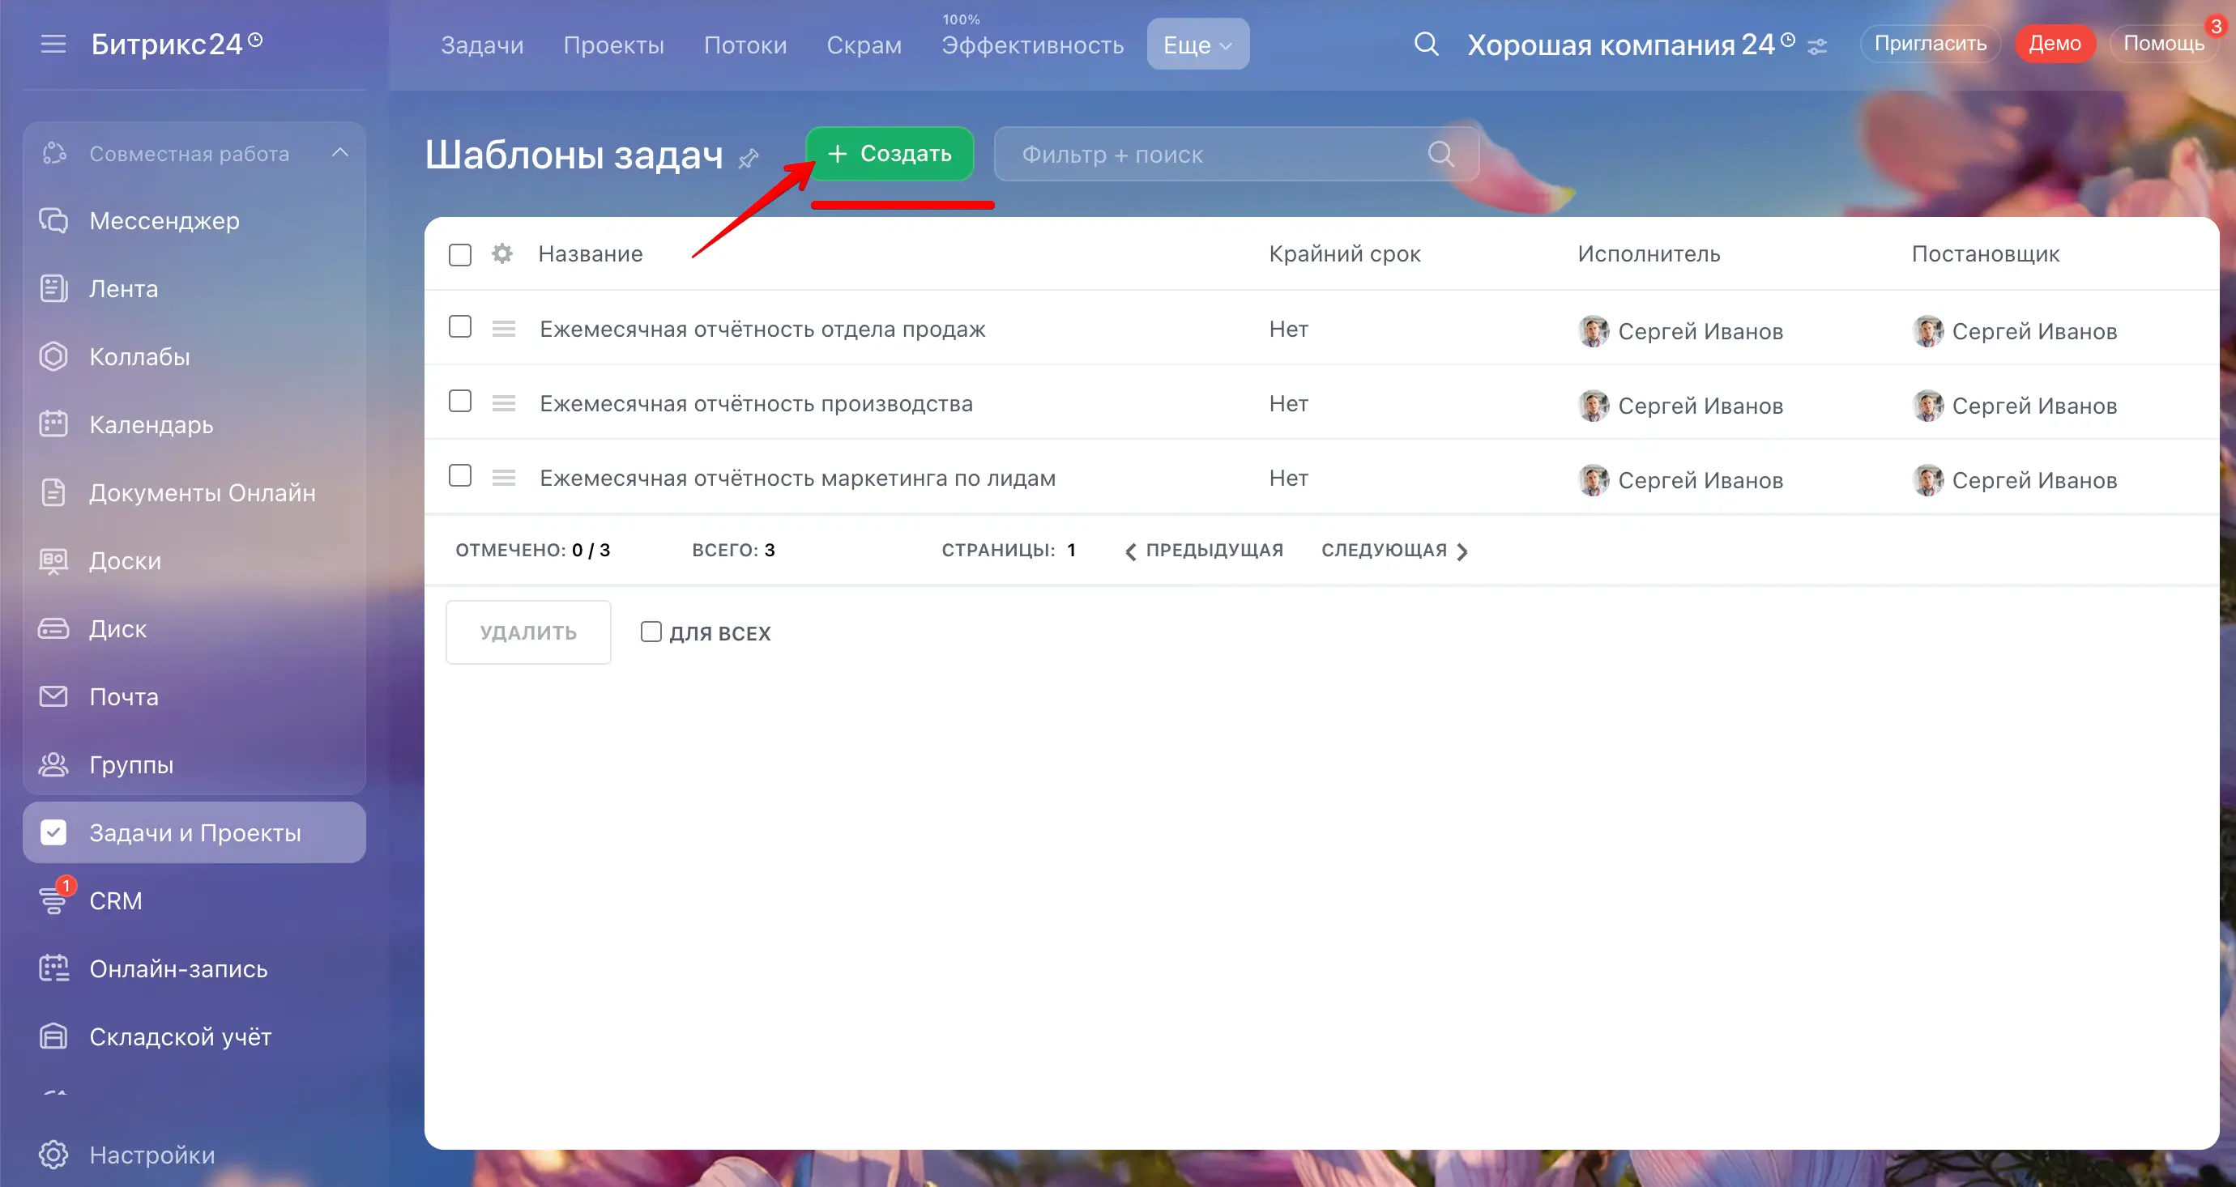Click the sliders icon beside company name
The width and height of the screenshot is (2236, 1187).
click(x=1818, y=47)
